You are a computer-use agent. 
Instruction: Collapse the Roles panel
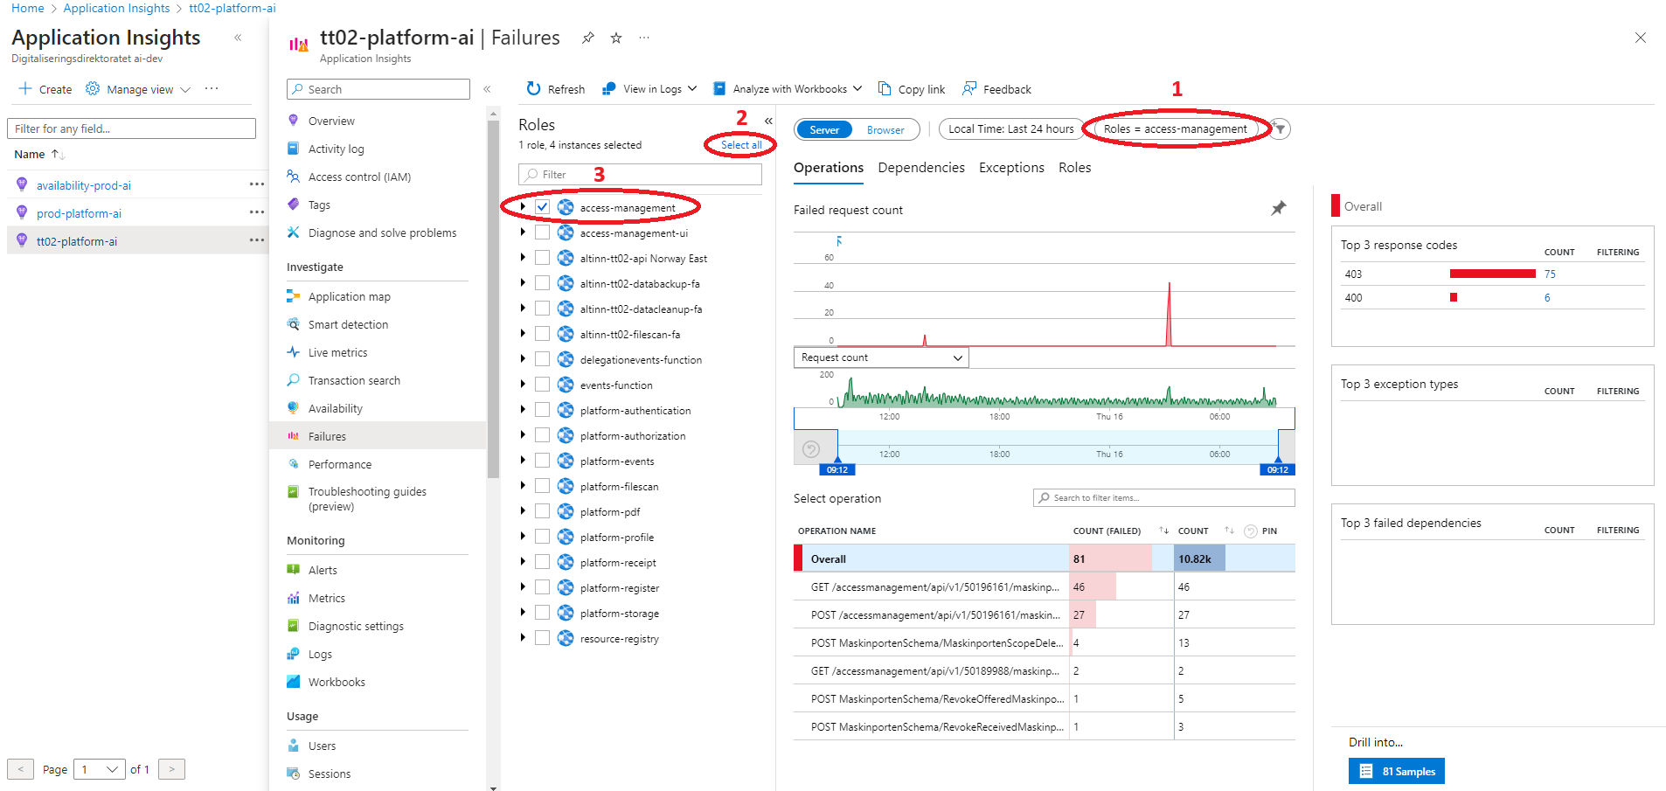pos(768,121)
